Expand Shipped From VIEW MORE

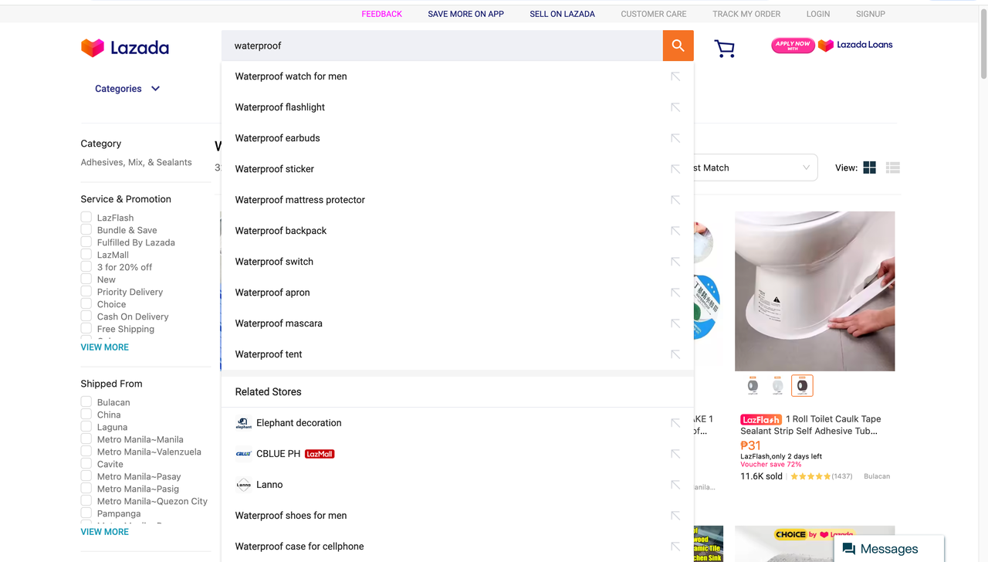105,532
